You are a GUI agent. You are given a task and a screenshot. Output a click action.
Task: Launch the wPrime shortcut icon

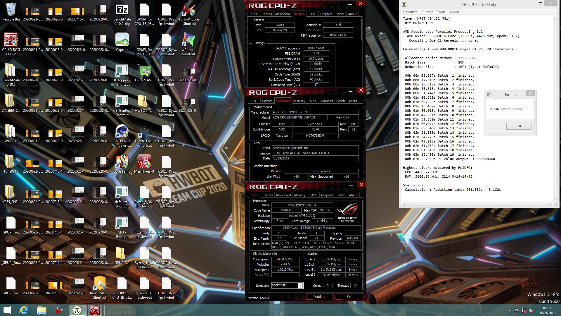tap(188, 44)
